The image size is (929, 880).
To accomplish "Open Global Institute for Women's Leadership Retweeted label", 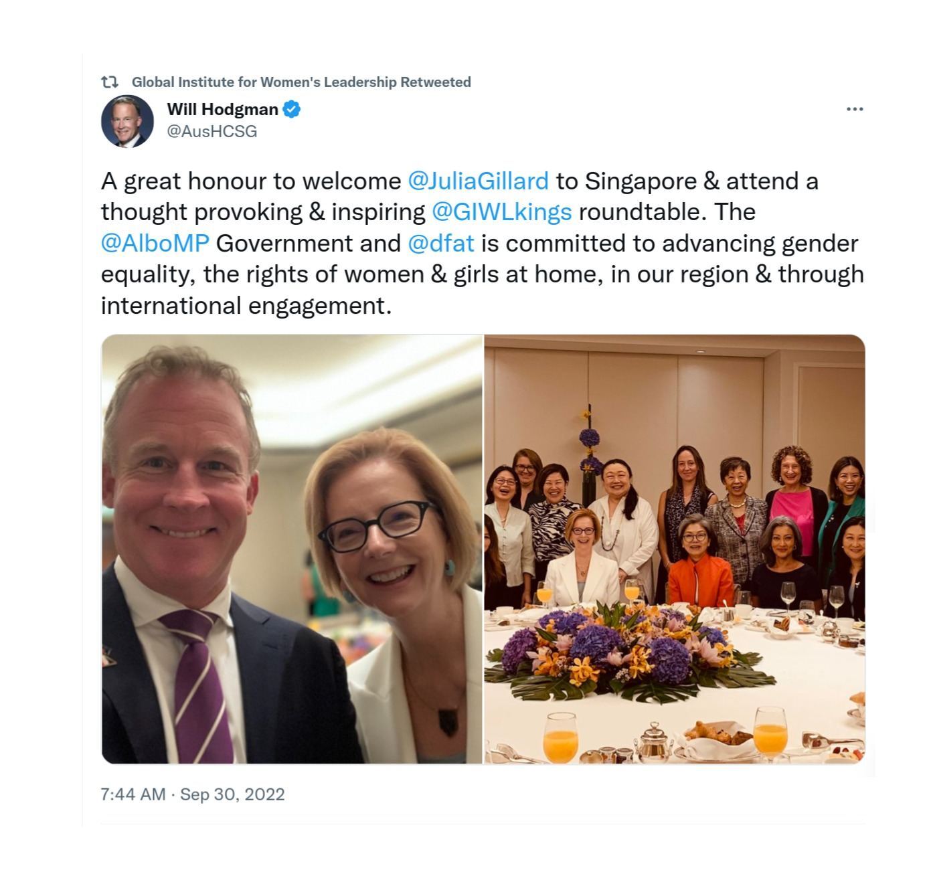I will pos(301,82).
